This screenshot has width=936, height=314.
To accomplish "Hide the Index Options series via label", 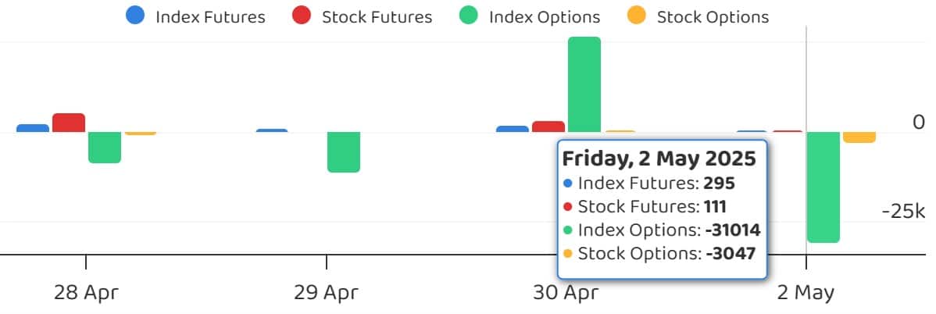I will tap(545, 16).
